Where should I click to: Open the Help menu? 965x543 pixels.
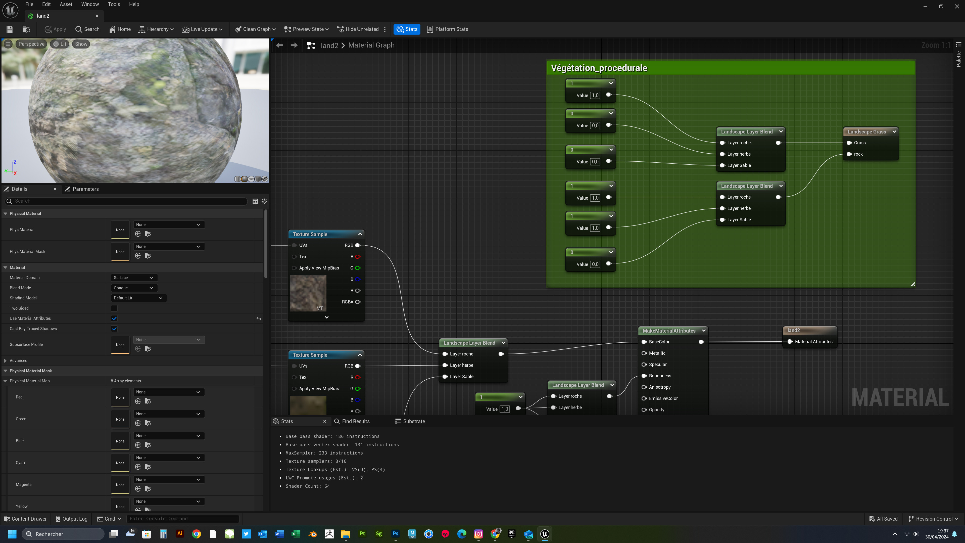pos(134,4)
